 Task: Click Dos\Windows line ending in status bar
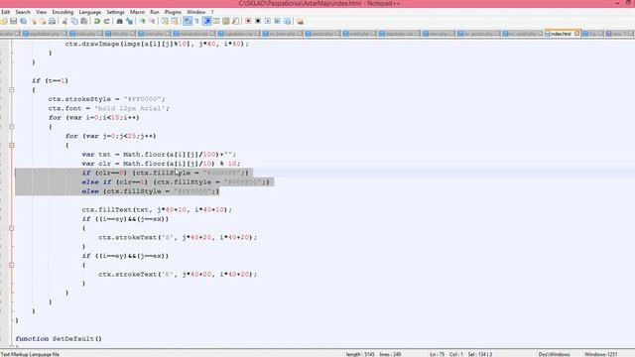click(554, 354)
